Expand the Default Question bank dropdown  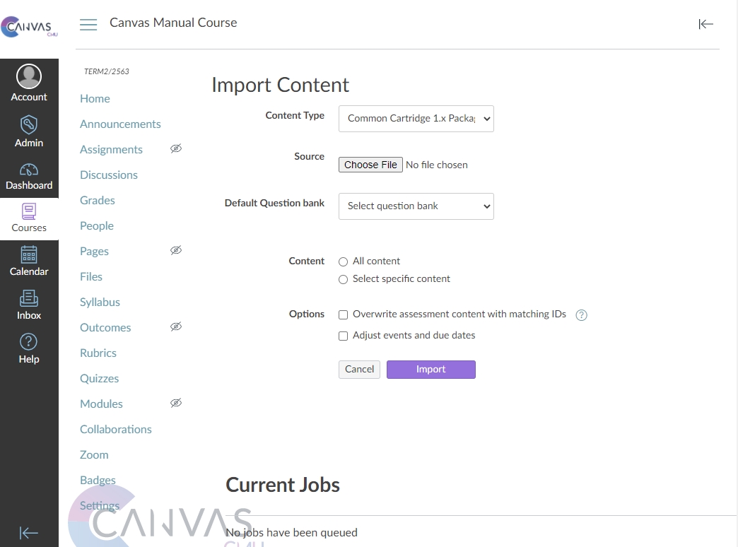click(x=416, y=206)
